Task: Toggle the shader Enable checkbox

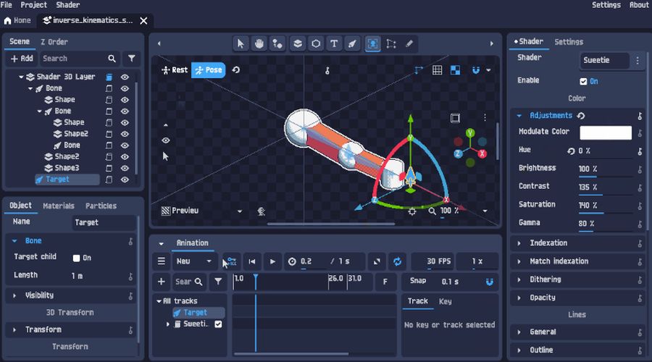Action: pos(584,81)
